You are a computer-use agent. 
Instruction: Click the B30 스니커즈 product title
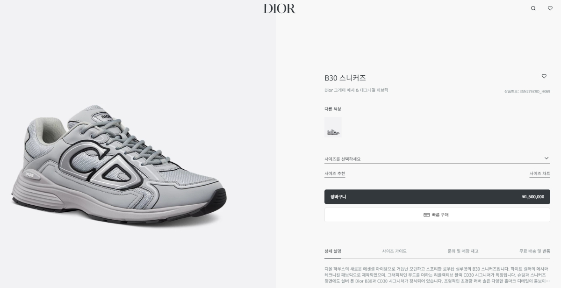(x=345, y=78)
